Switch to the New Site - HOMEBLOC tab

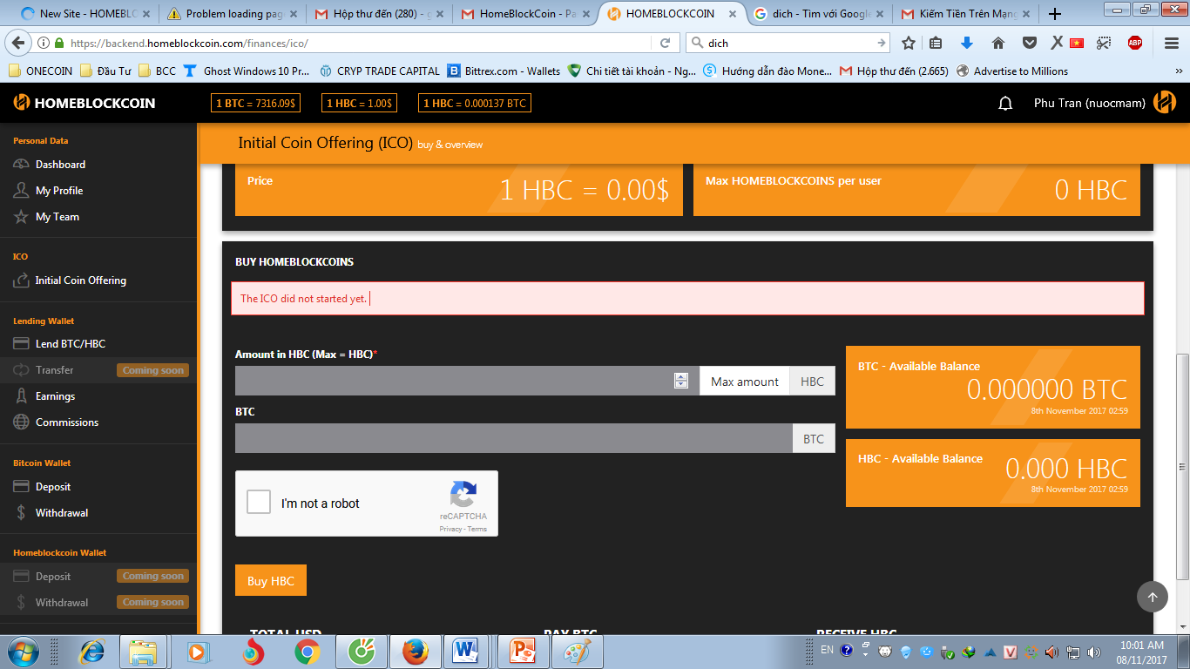[x=85, y=14]
